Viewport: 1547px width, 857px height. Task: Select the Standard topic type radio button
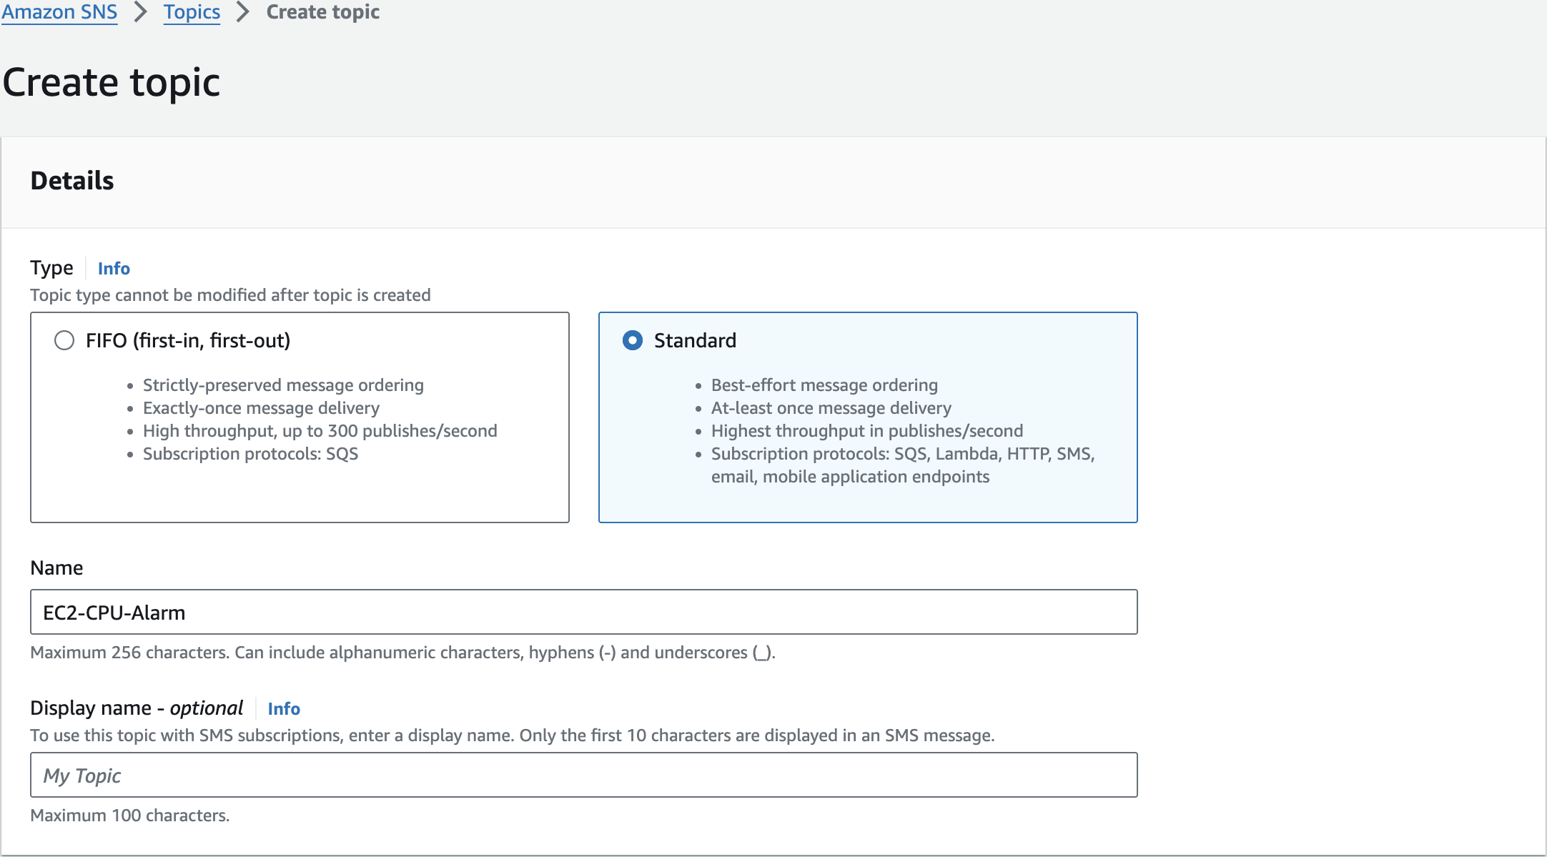click(x=633, y=340)
